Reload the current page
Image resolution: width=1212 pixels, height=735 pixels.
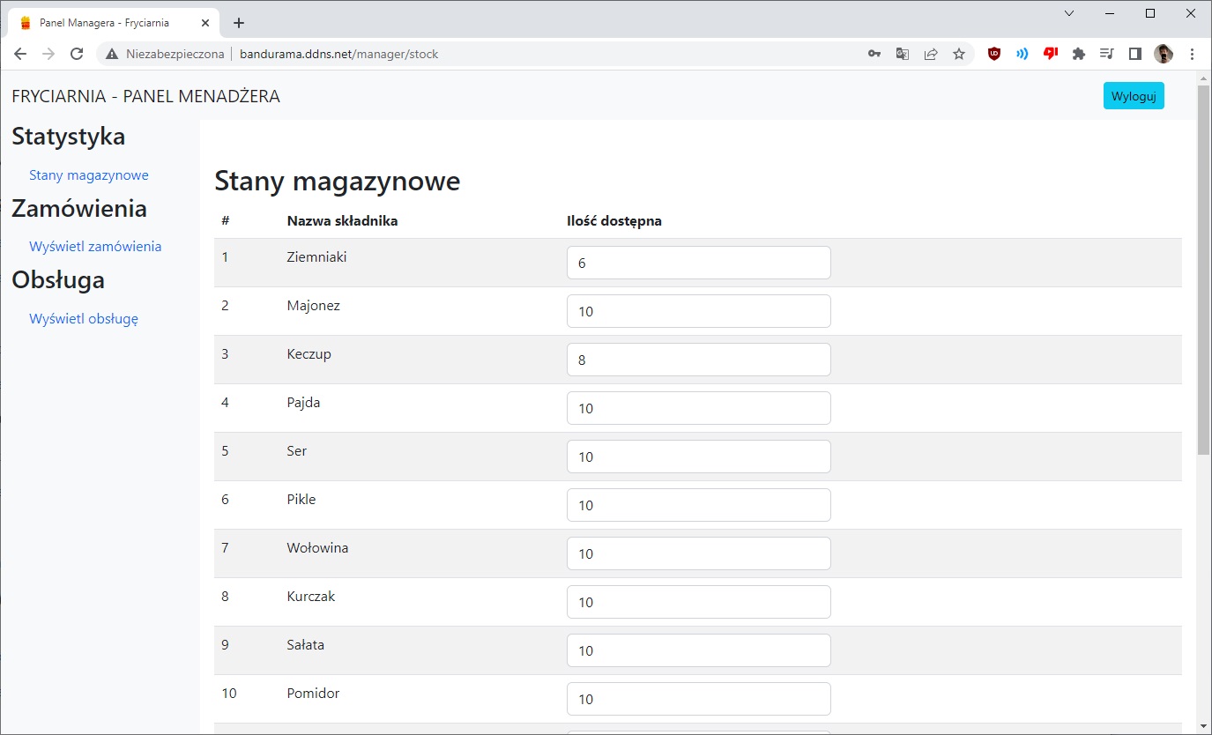[x=77, y=54]
